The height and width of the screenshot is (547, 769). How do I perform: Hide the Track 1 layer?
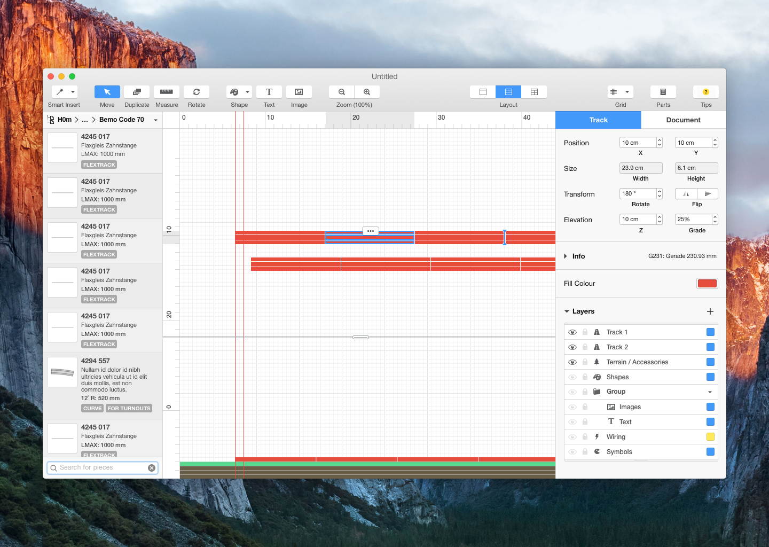572,332
